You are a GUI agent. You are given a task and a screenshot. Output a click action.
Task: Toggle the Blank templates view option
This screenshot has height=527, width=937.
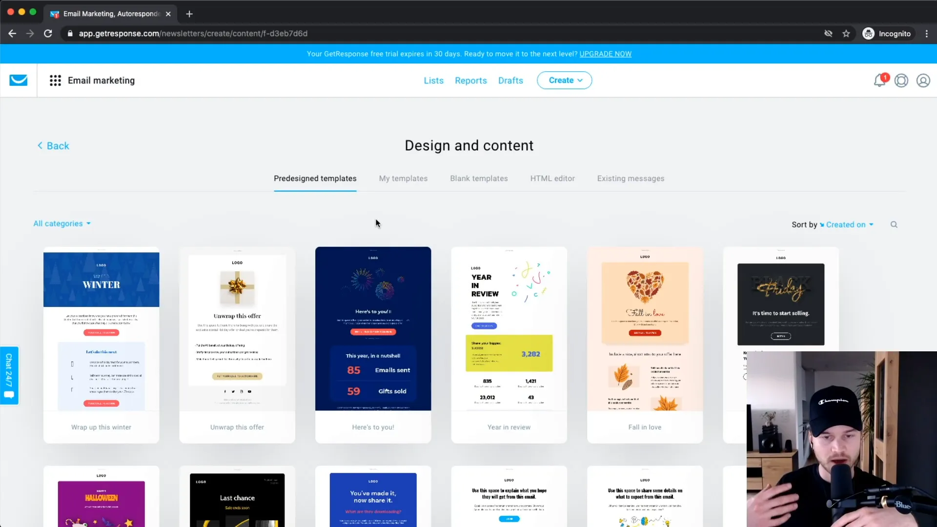[x=479, y=178]
